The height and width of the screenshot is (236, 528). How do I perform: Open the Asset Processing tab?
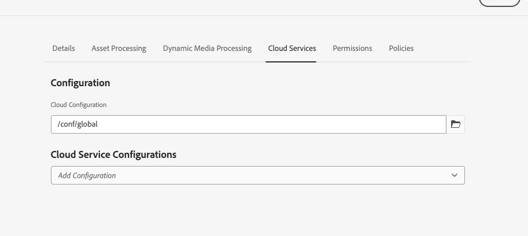coord(119,49)
